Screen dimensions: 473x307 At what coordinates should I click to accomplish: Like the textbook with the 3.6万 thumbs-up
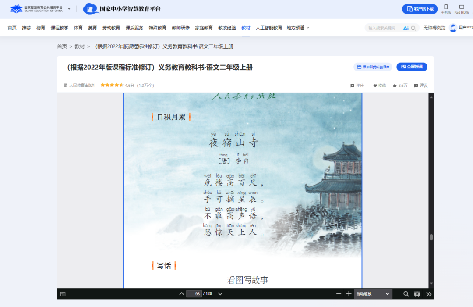[x=399, y=85]
